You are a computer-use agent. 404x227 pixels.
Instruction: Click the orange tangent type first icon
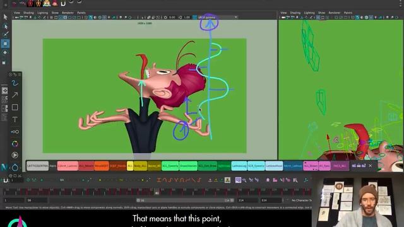(159, 180)
